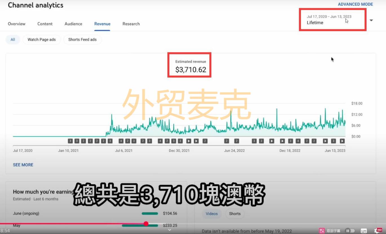
Task: Select the Shorts Feed ads chip
Action: 82,40
